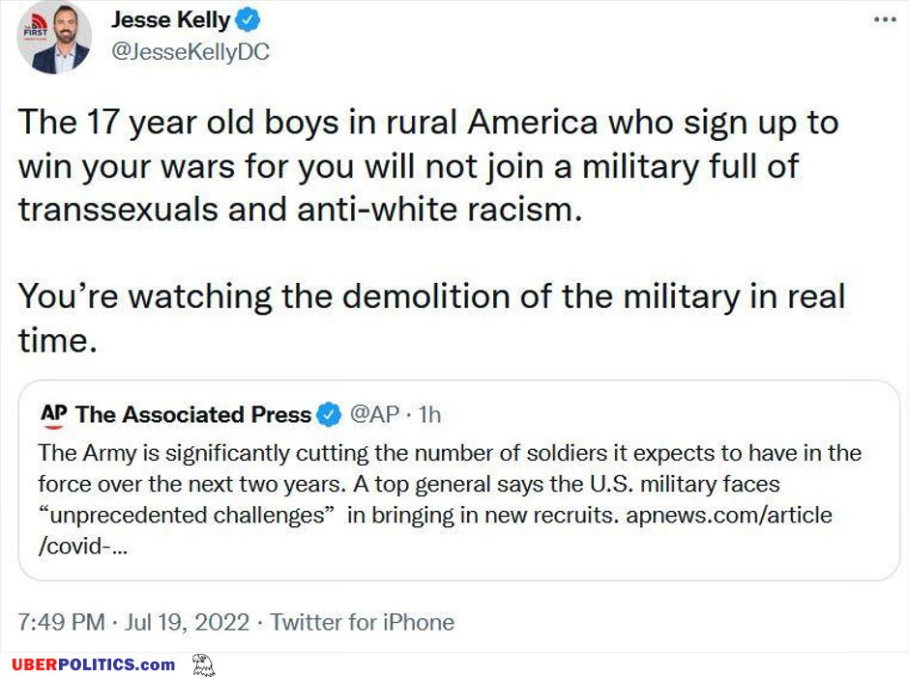Click the 'demolition of the military' sentence
909x677 pixels.
click(x=431, y=318)
